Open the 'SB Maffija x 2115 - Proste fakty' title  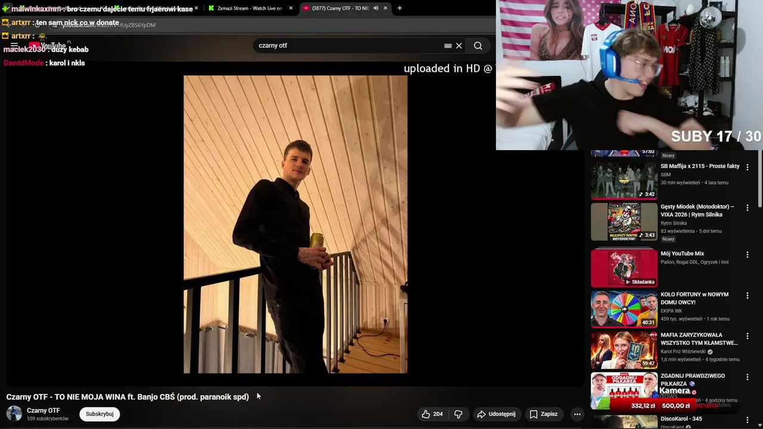click(x=700, y=166)
